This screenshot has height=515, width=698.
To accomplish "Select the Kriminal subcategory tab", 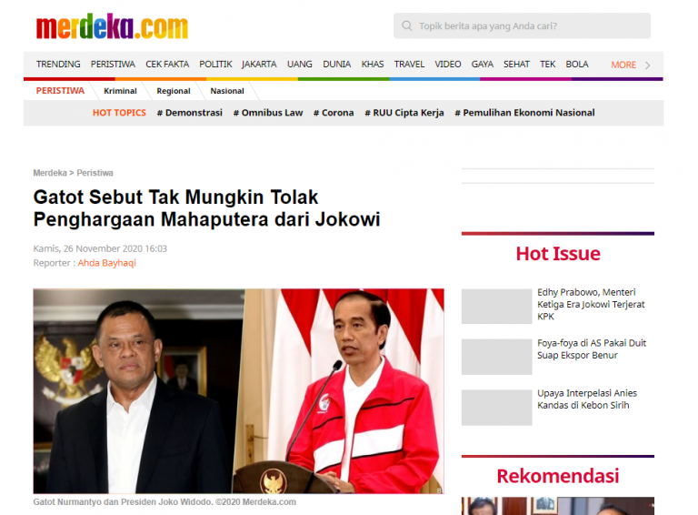I will pyautogui.click(x=120, y=91).
